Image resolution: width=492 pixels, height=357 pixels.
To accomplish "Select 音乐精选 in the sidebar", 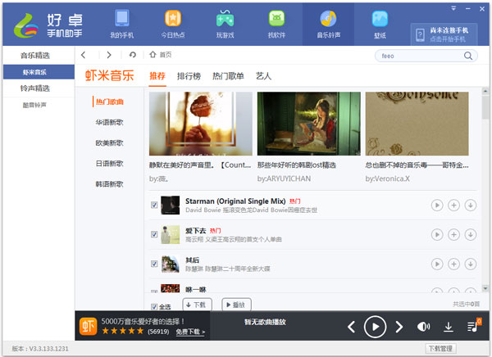I will [35, 56].
